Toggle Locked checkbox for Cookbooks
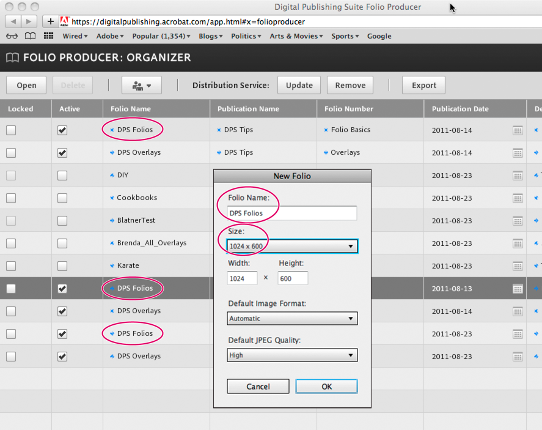The image size is (542, 430). [11, 198]
